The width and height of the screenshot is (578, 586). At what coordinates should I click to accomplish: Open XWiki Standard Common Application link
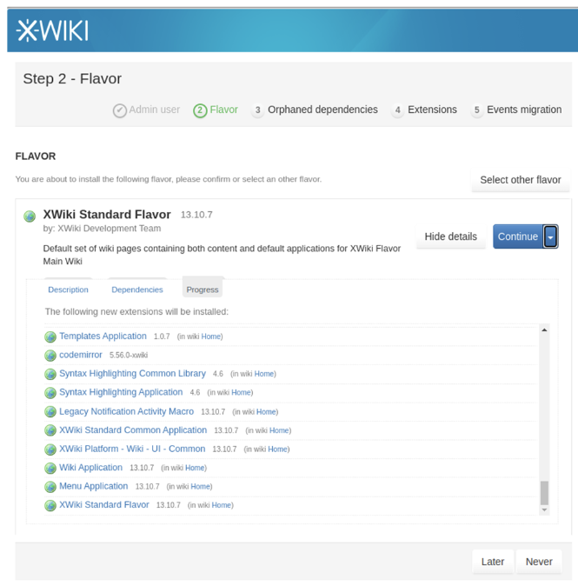click(133, 430)
